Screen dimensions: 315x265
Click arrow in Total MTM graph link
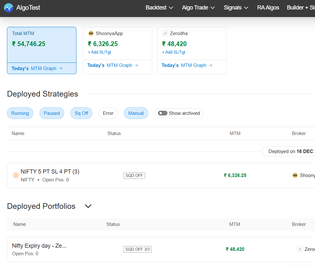(60, 68)
